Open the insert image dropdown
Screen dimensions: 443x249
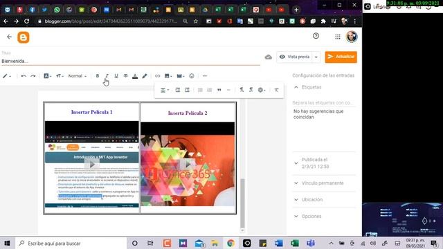(168, 76)
